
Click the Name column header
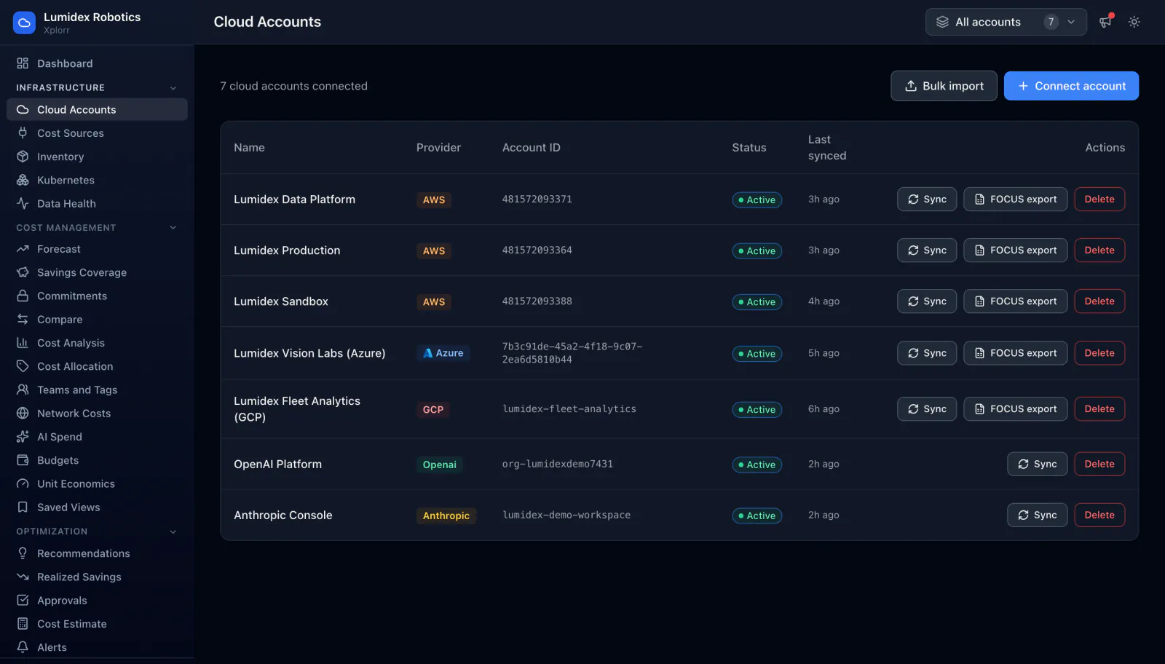coord(249,148)
